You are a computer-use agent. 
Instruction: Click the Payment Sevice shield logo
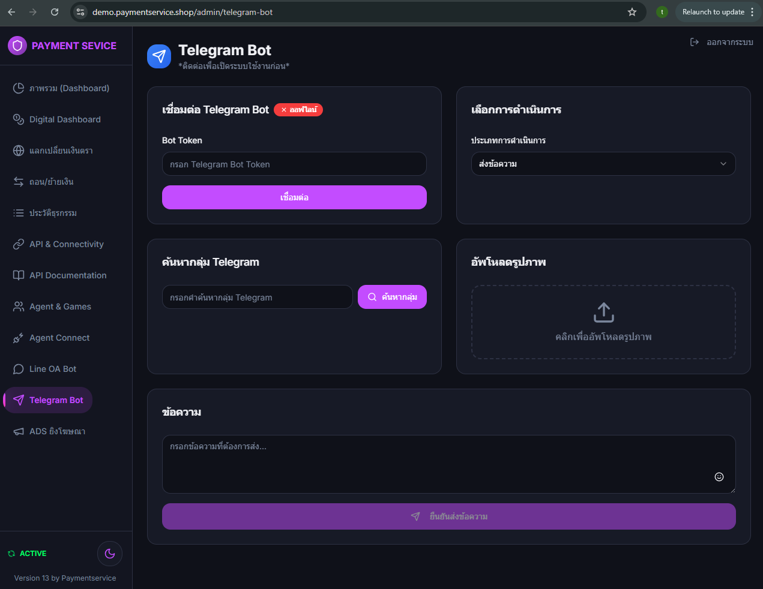pyautogui.click(x=17, y=46)
